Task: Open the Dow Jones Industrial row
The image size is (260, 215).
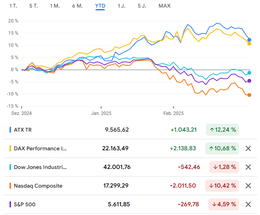Action: 130,167
